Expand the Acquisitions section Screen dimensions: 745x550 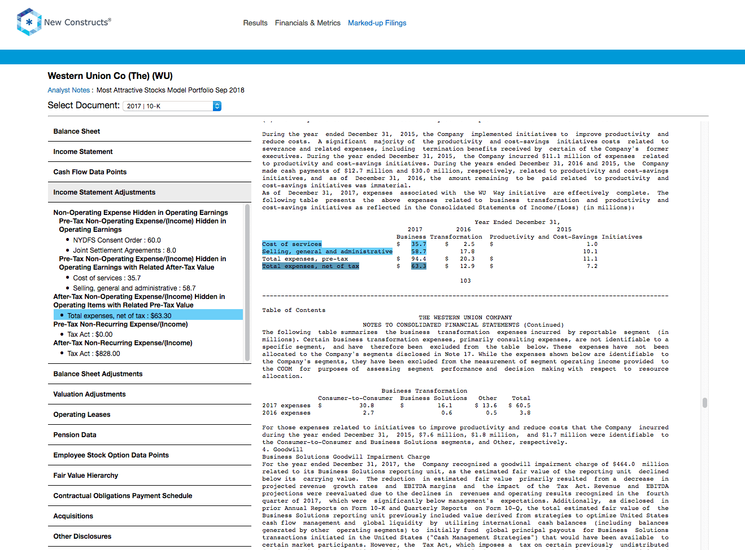click(150, 516)
